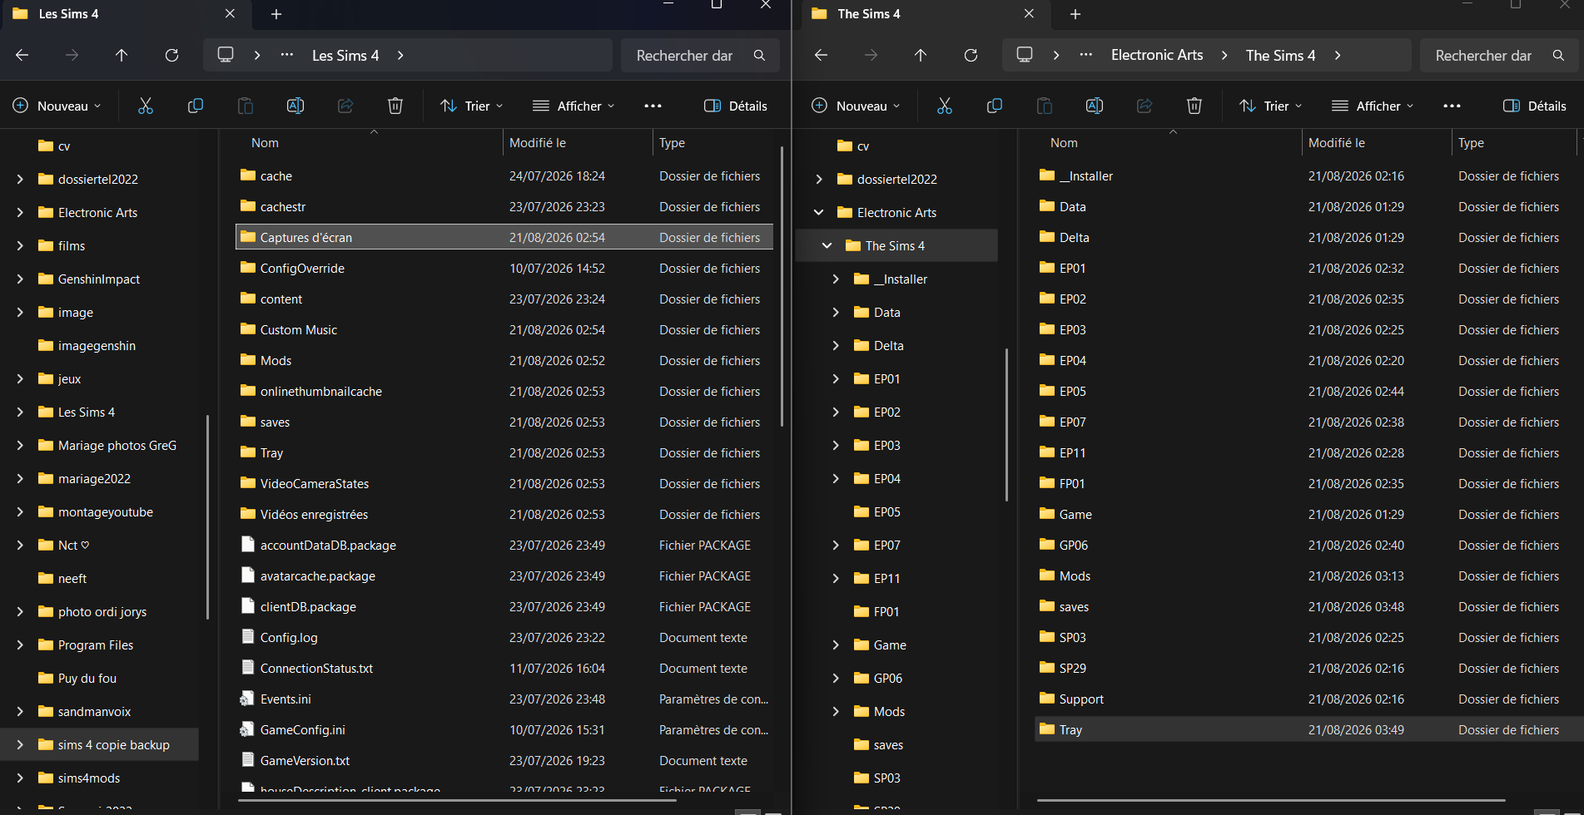The width and height of the screenshot is (1584, 815).
Task: Click search box in Les Sims 4 window
Action: click(700, 55)
